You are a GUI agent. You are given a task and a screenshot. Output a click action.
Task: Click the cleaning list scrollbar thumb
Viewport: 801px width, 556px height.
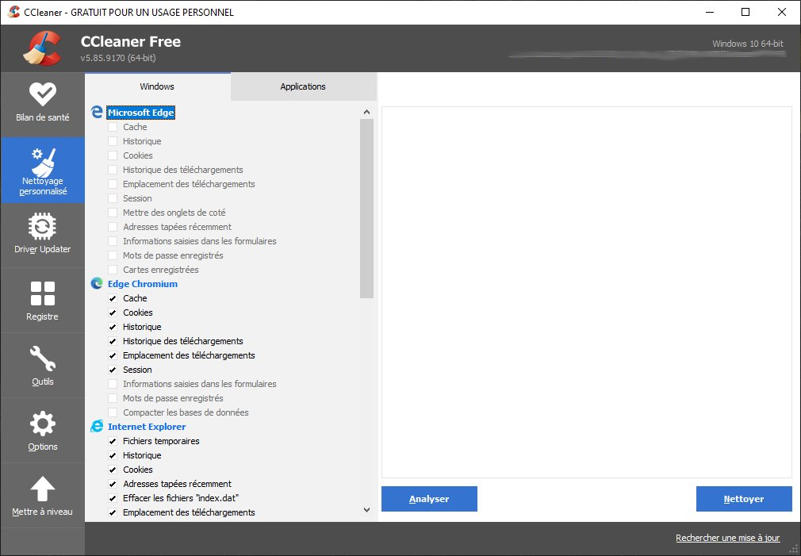click(x=366, y=208)
